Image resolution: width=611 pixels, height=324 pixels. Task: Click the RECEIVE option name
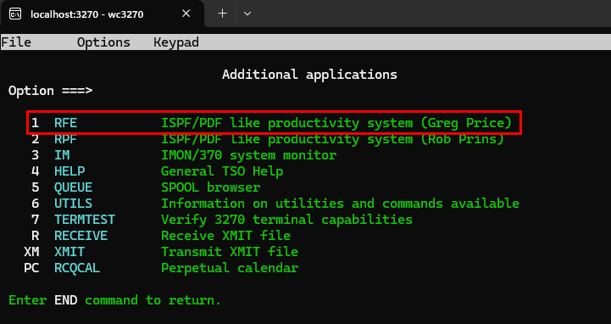coord(81,236)
